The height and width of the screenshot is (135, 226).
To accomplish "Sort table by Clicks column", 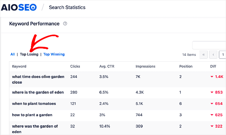I will tap(75, 66).
